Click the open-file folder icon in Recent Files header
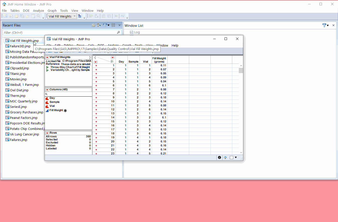This screenshot has width=338, height=222. [x=93, y=25]
